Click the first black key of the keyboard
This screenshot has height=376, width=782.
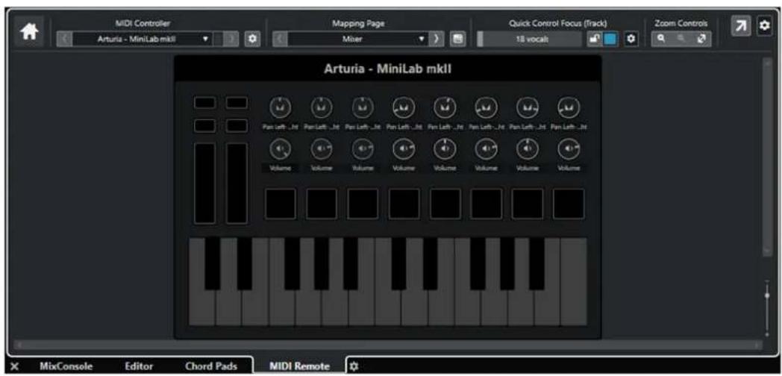tap(213, 263)
